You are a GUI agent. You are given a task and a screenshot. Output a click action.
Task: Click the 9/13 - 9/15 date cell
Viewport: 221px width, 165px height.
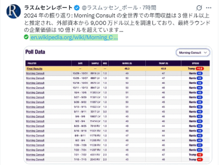pos(80,107)
